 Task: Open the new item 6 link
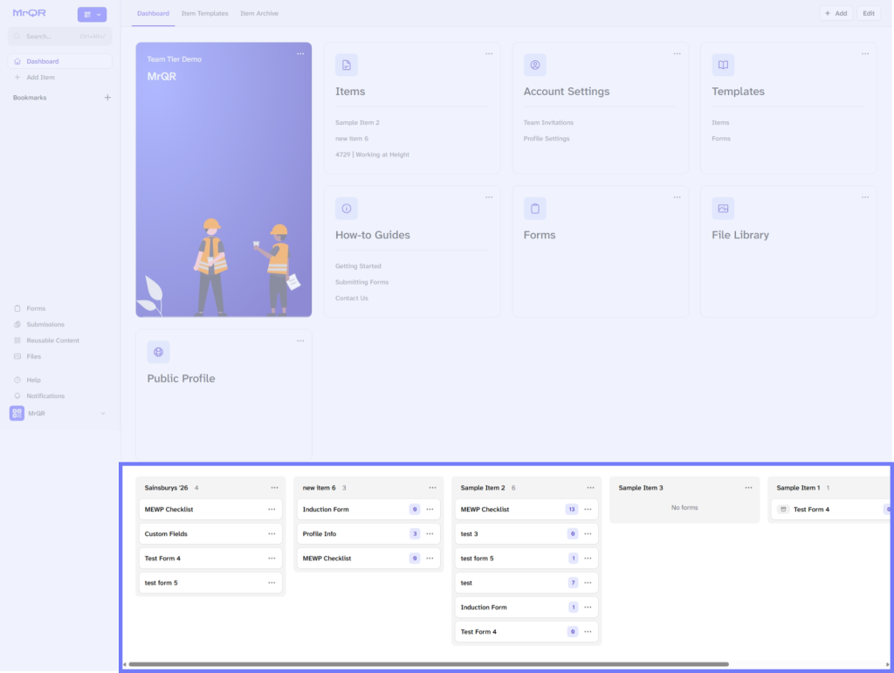(352, 139)
